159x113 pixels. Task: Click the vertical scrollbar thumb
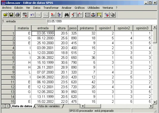155,36
